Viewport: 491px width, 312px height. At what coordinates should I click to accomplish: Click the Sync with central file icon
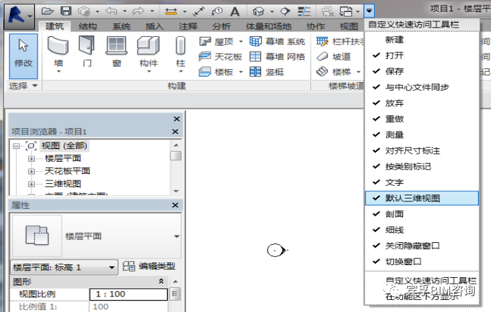[84, 12]
